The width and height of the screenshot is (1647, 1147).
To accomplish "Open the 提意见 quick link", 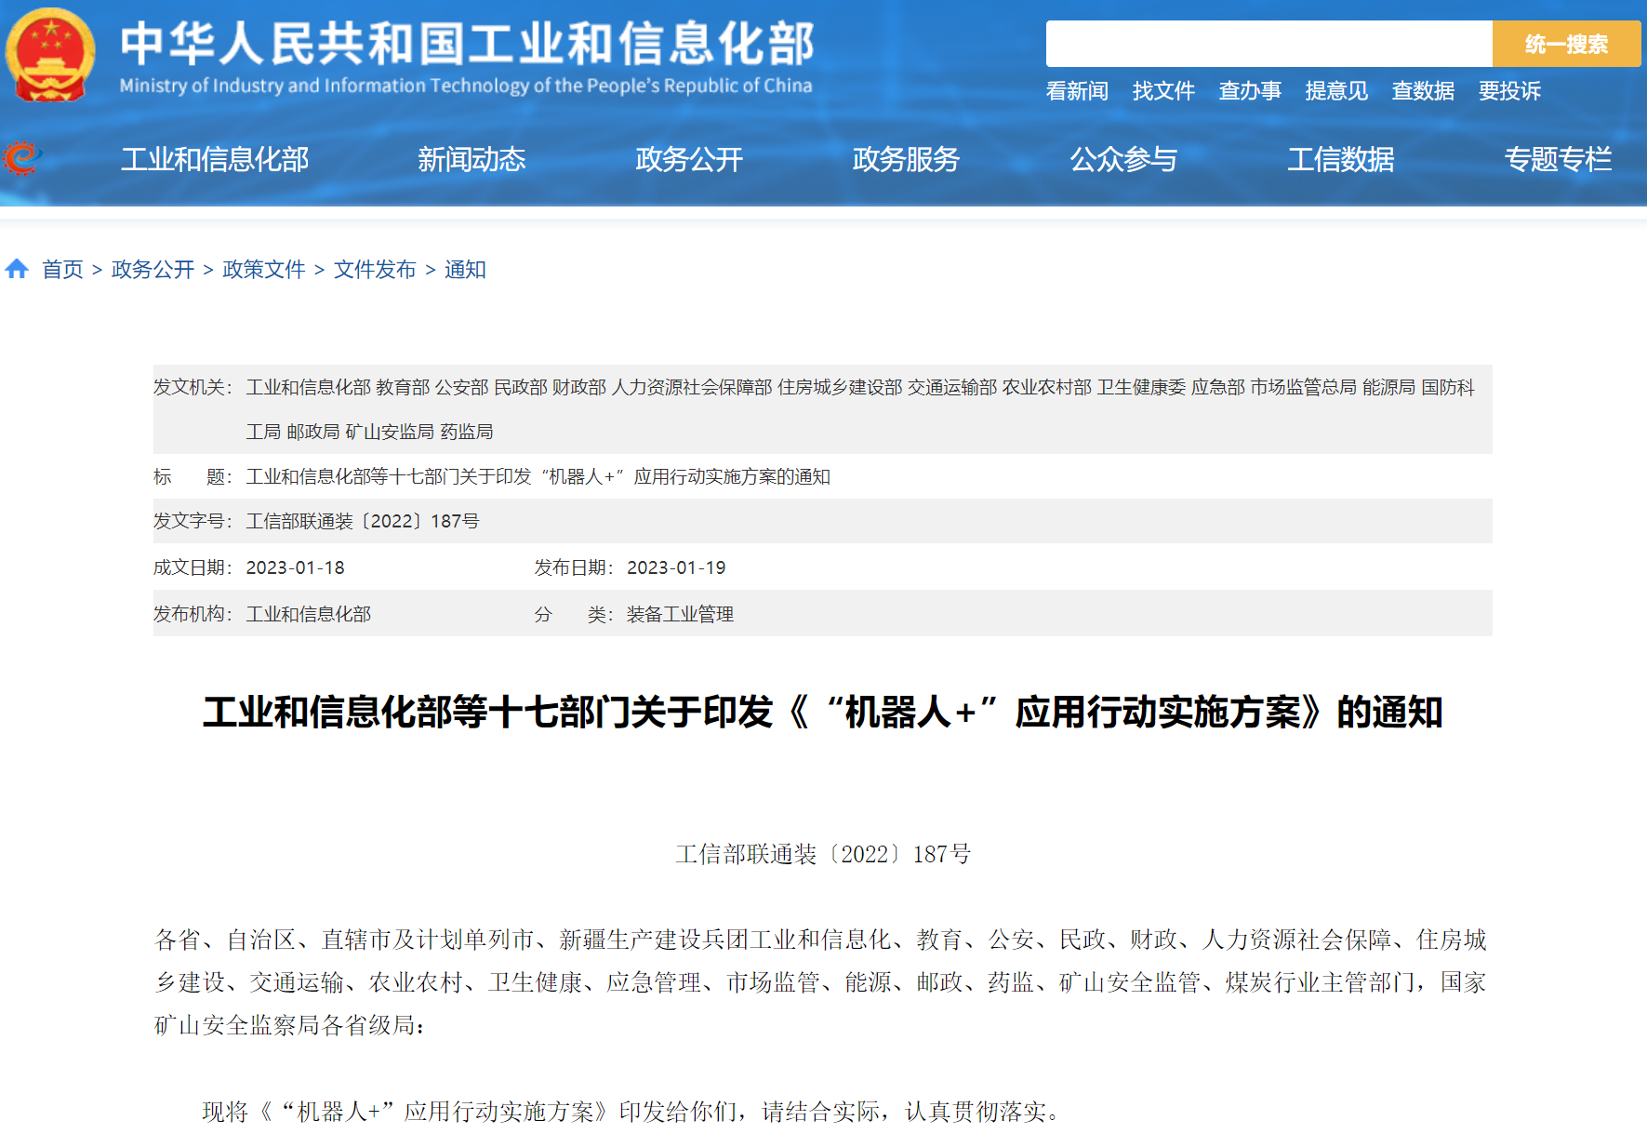I will click(x=1336, y=91).
